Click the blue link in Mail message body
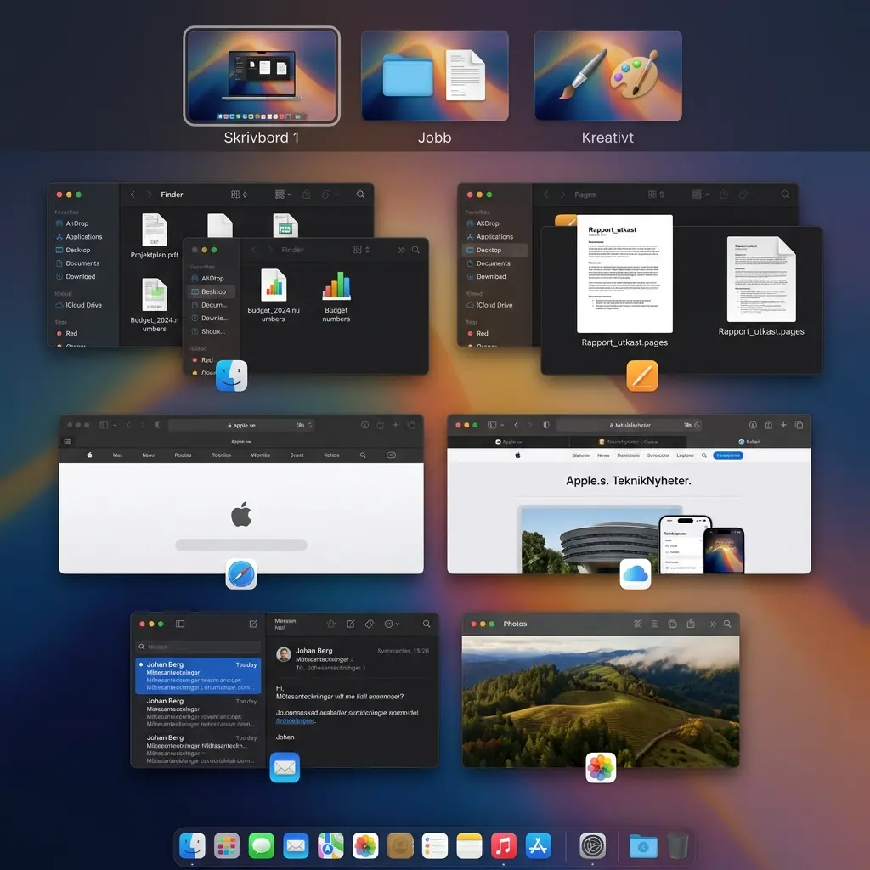 [x=296, y=720]
